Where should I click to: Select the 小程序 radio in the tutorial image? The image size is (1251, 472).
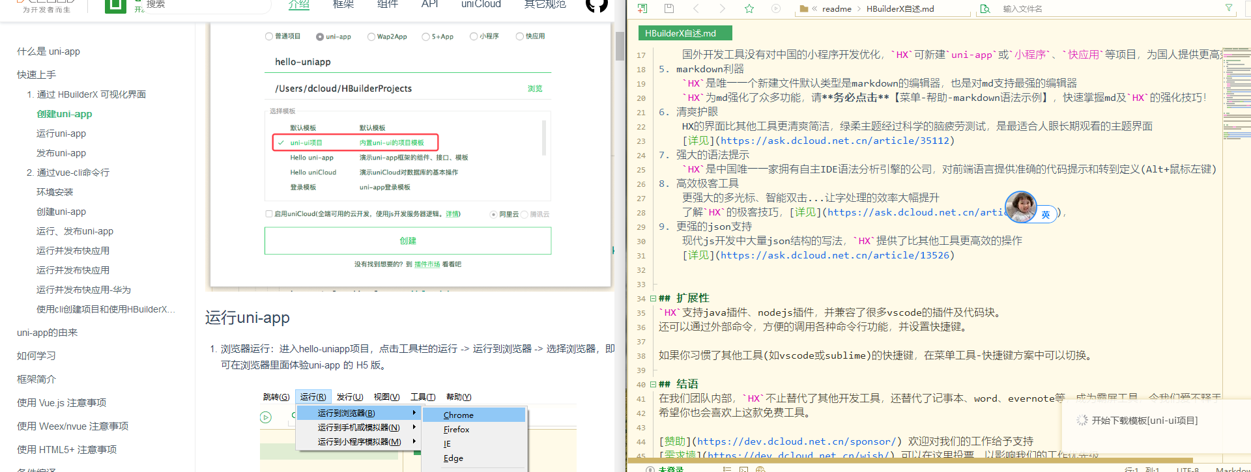474,36
